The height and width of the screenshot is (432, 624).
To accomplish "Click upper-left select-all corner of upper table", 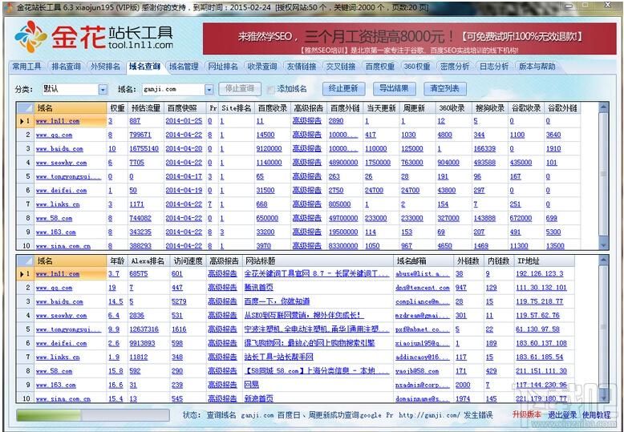I will click(25, 108).
